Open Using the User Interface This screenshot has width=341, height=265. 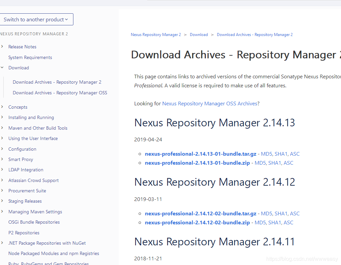pyautogui.click(x=33, y=139)
